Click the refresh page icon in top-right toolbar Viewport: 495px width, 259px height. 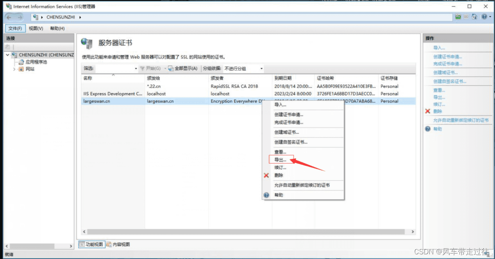[458, 17]
